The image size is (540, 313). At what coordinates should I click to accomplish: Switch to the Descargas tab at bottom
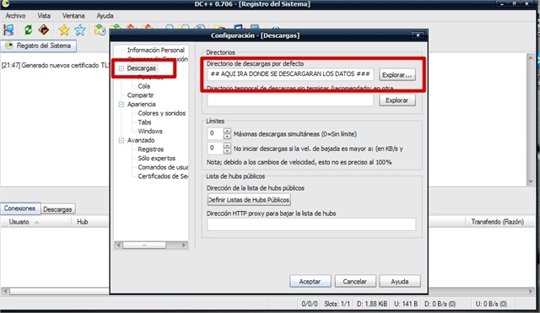[x=58, y=209]
